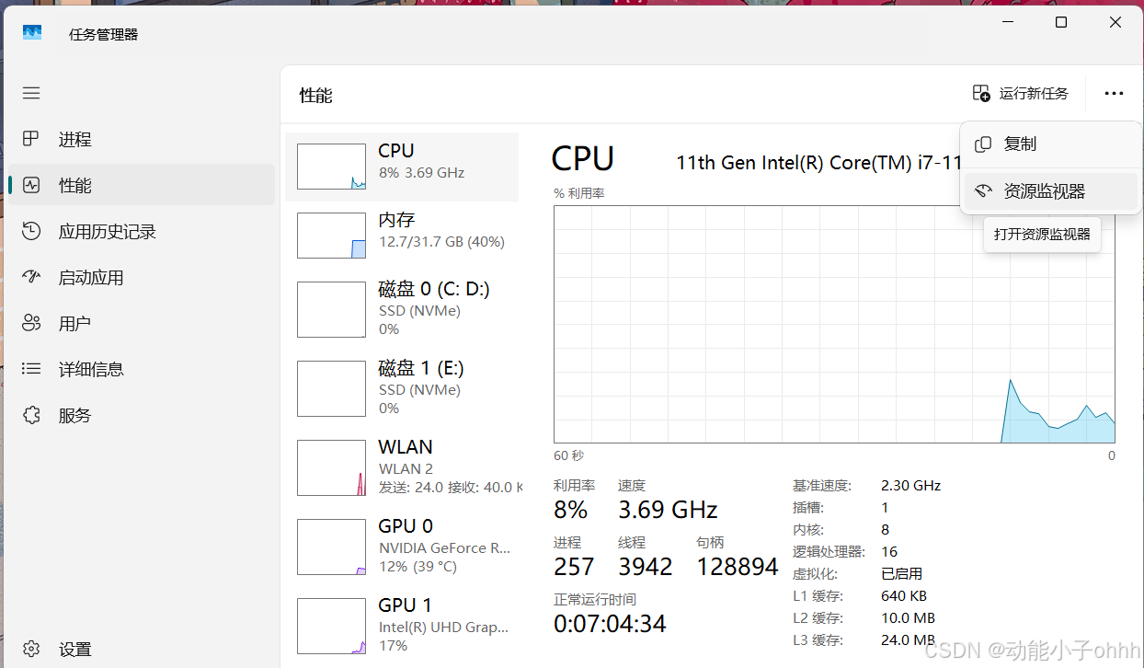Screen dimensions: 1144x668
Task: Go to 用户 page
Action: (x=75, y=323)
